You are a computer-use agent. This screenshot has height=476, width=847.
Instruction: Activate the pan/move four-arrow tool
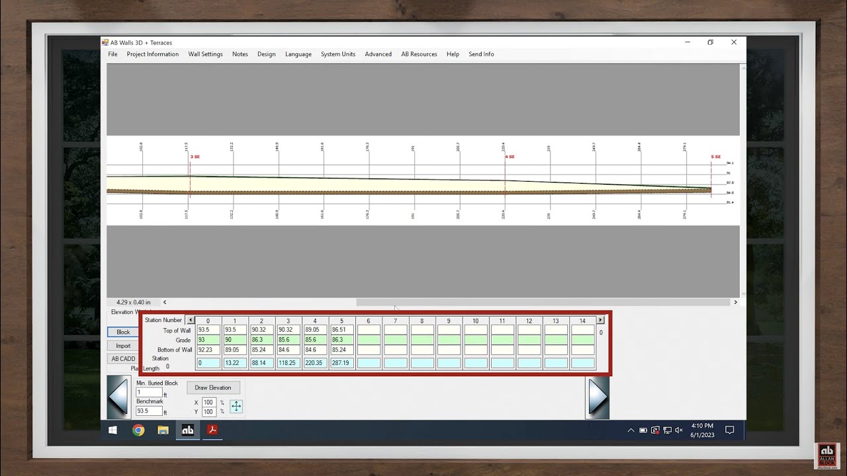[236, 407]
